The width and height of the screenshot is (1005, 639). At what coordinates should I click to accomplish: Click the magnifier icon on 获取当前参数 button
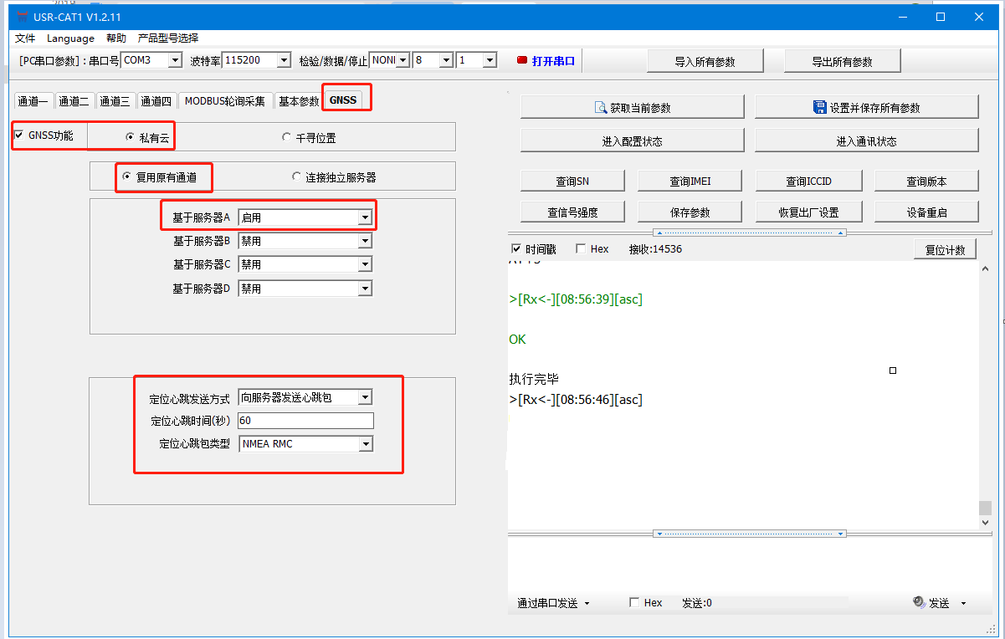pos(600,107)
